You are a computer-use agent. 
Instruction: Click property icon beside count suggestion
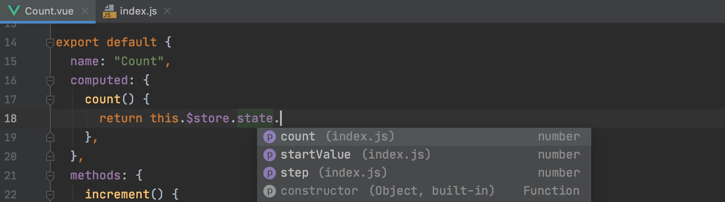[x=270, y=137]
